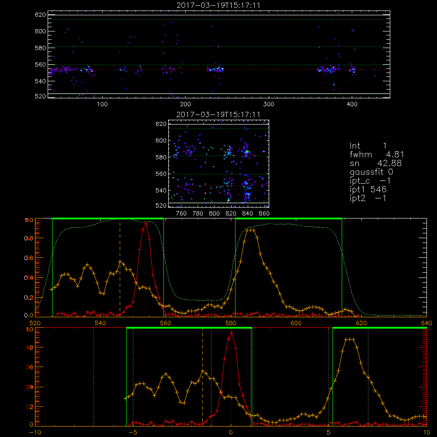Click the top plot title 2017-03-19T15:17:11
Screen dimensions: 437x437
(218, 5)
